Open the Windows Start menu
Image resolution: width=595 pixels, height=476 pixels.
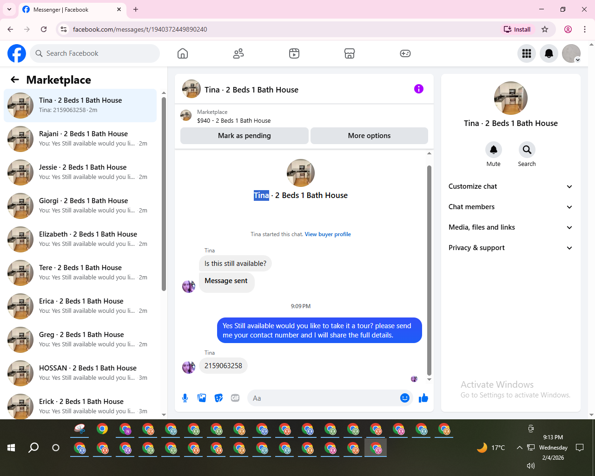click(11, 448)
